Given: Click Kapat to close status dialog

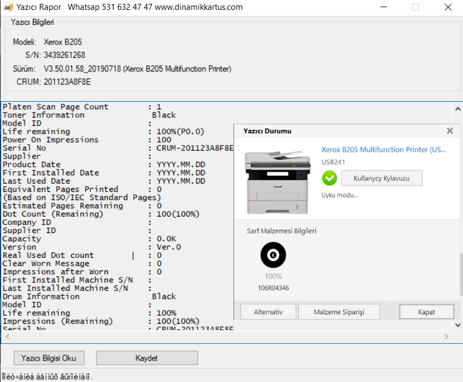Looking at the screenshot, I should (426, 312).
